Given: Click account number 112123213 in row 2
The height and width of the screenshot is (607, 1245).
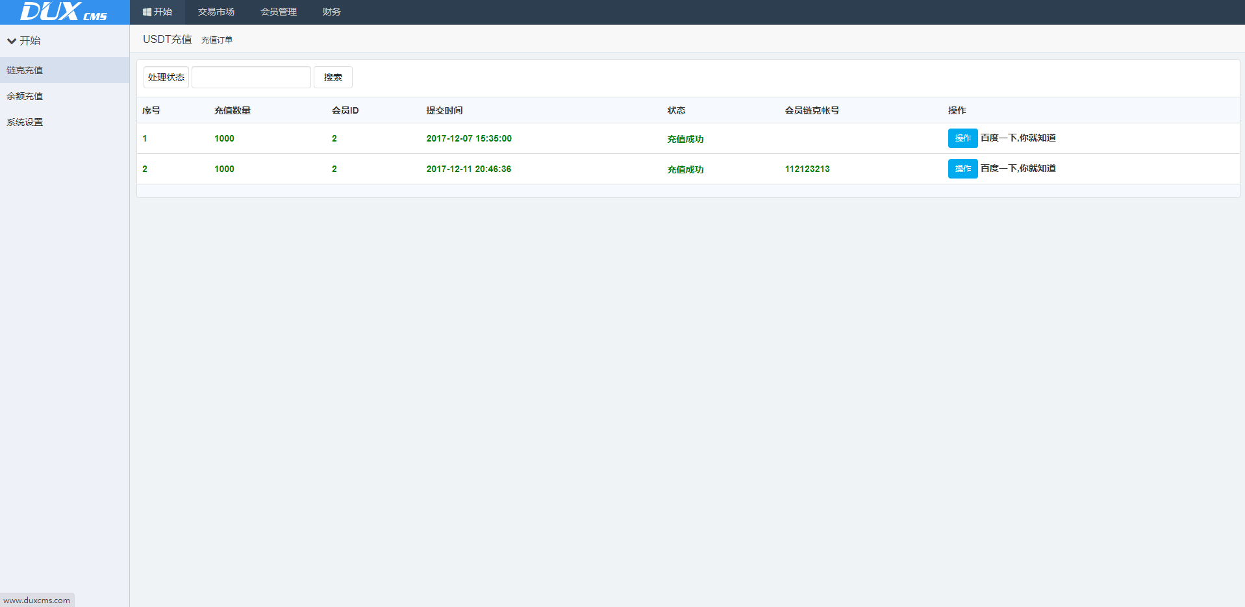Looking at the screenshot, I should point(807,169).
